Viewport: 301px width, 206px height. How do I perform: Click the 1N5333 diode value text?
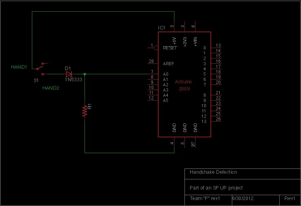pos(74,80)
